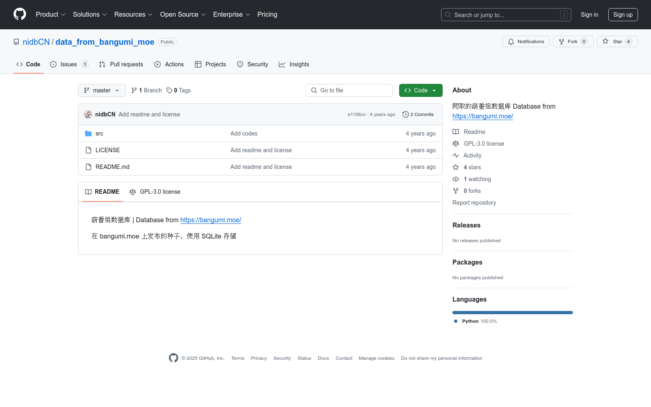Click the book icon beside Readme in About
Screen dimensions: 651x407
coord(456,132)
